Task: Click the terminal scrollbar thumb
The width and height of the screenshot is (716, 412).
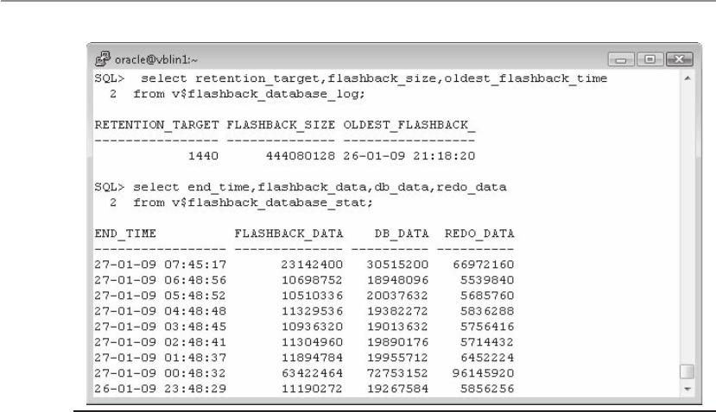Action: 687,371
